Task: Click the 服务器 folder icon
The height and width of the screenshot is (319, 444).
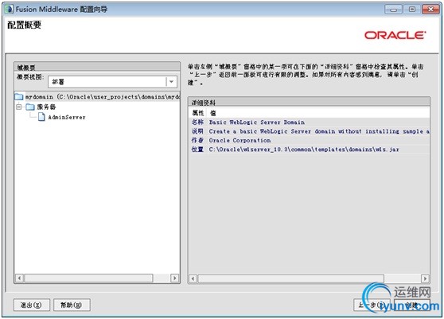Action: (30, 107)
